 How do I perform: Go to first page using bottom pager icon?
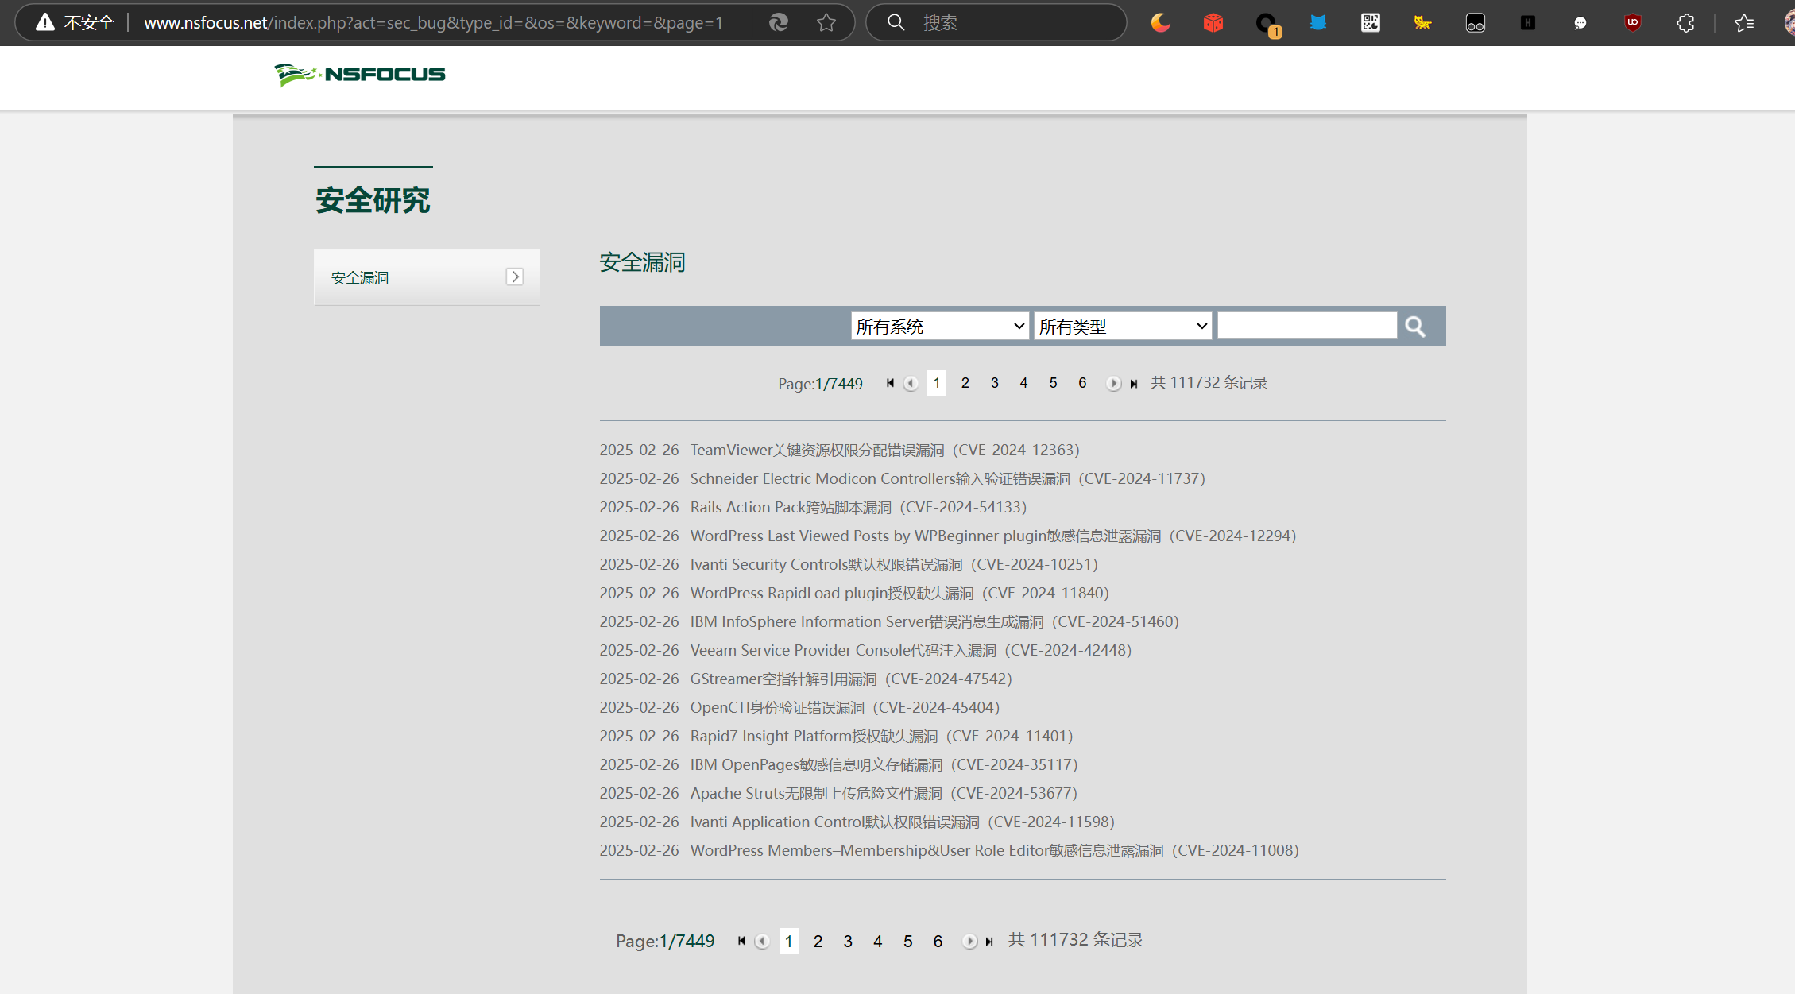pyautogui.click(x=742, y=941)
